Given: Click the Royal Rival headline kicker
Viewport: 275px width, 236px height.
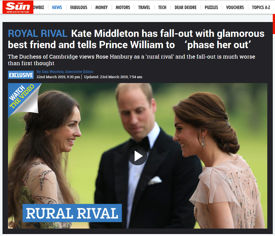Looking at the screenshot, I should pos(38,33).
